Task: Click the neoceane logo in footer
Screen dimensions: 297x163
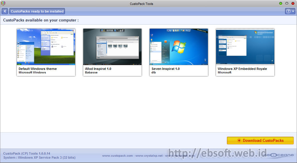Action: pyautogui.click(x=278, y=155)
